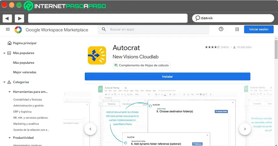The image size is (278, 146).
Task: Open Administración y gestión category
Action: click(x=28, y=105)
